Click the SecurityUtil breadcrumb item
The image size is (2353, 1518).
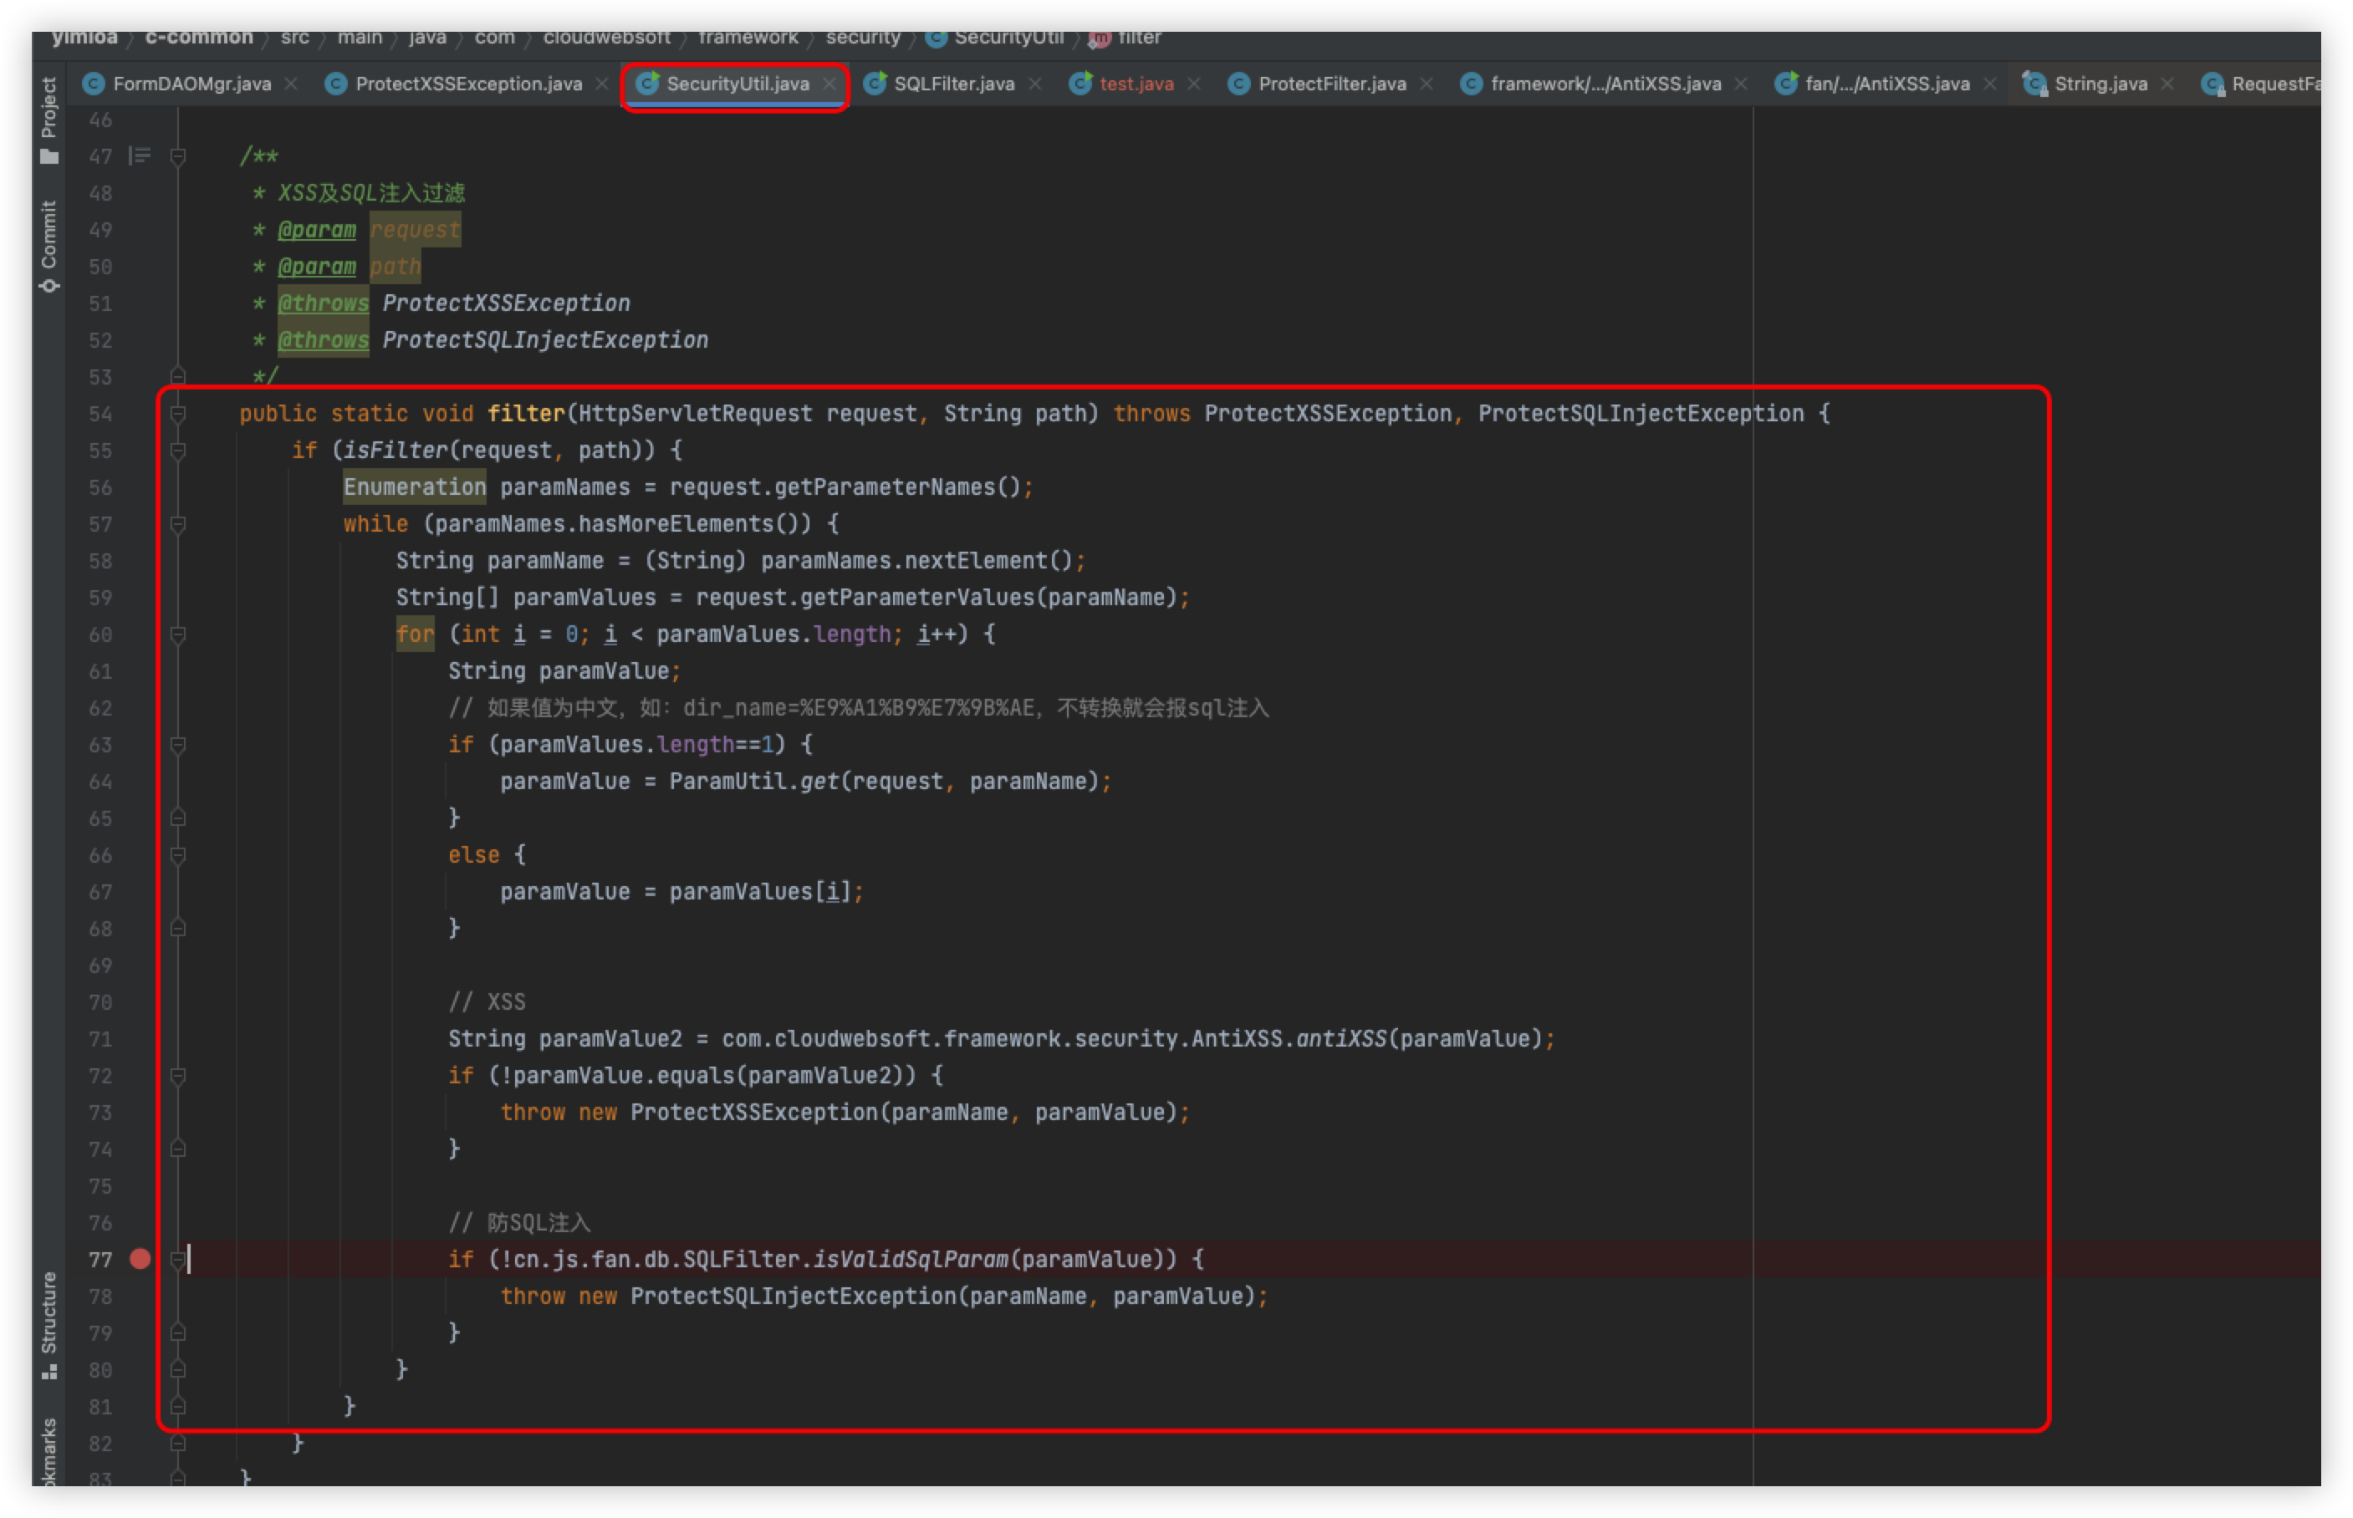[x=1008, y=38]
